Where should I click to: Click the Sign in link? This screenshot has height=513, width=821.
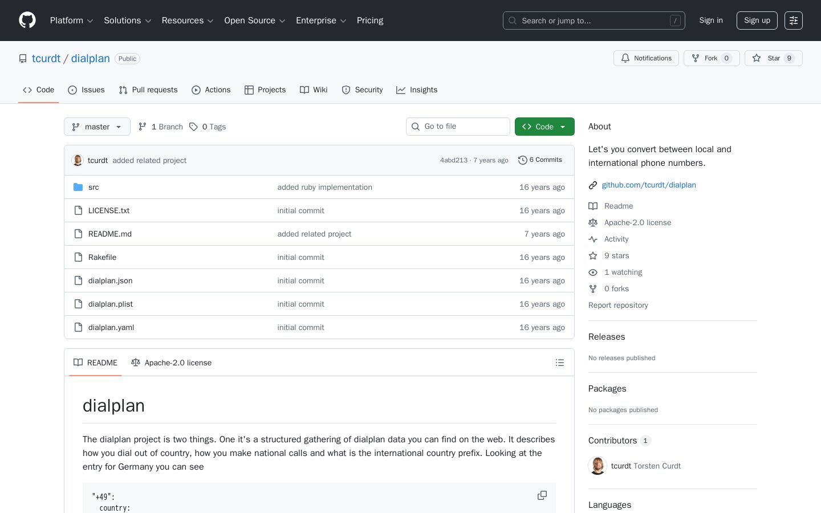click(x=711, y=21)
